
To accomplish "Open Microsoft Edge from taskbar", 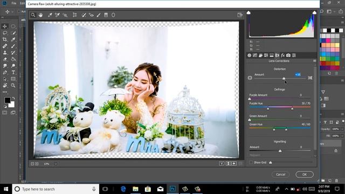I will (123, 189).
